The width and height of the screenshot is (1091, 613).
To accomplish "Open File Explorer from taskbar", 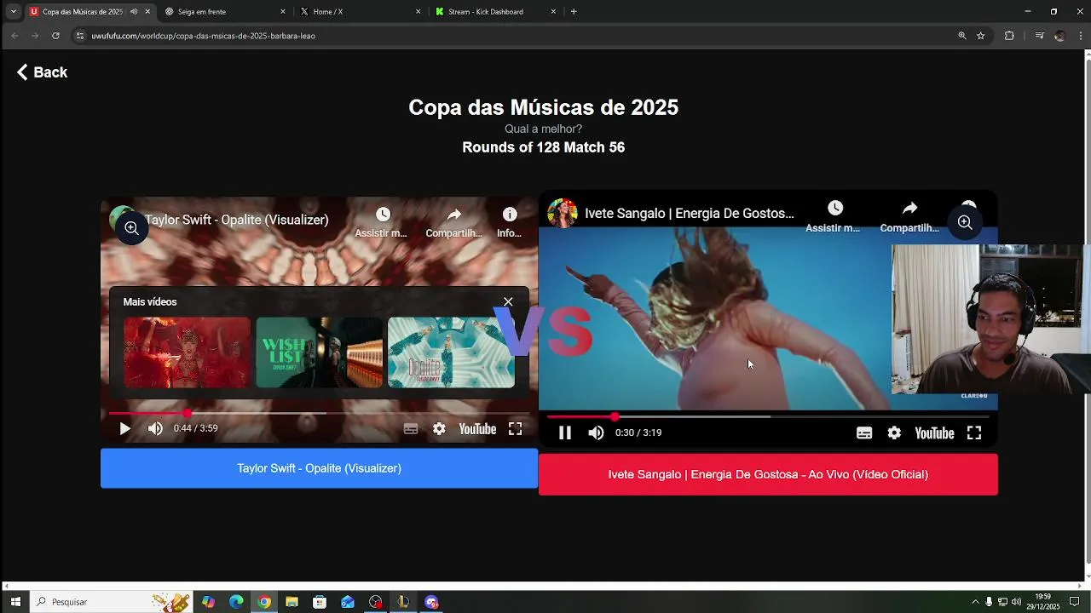I will pos(292,602).
